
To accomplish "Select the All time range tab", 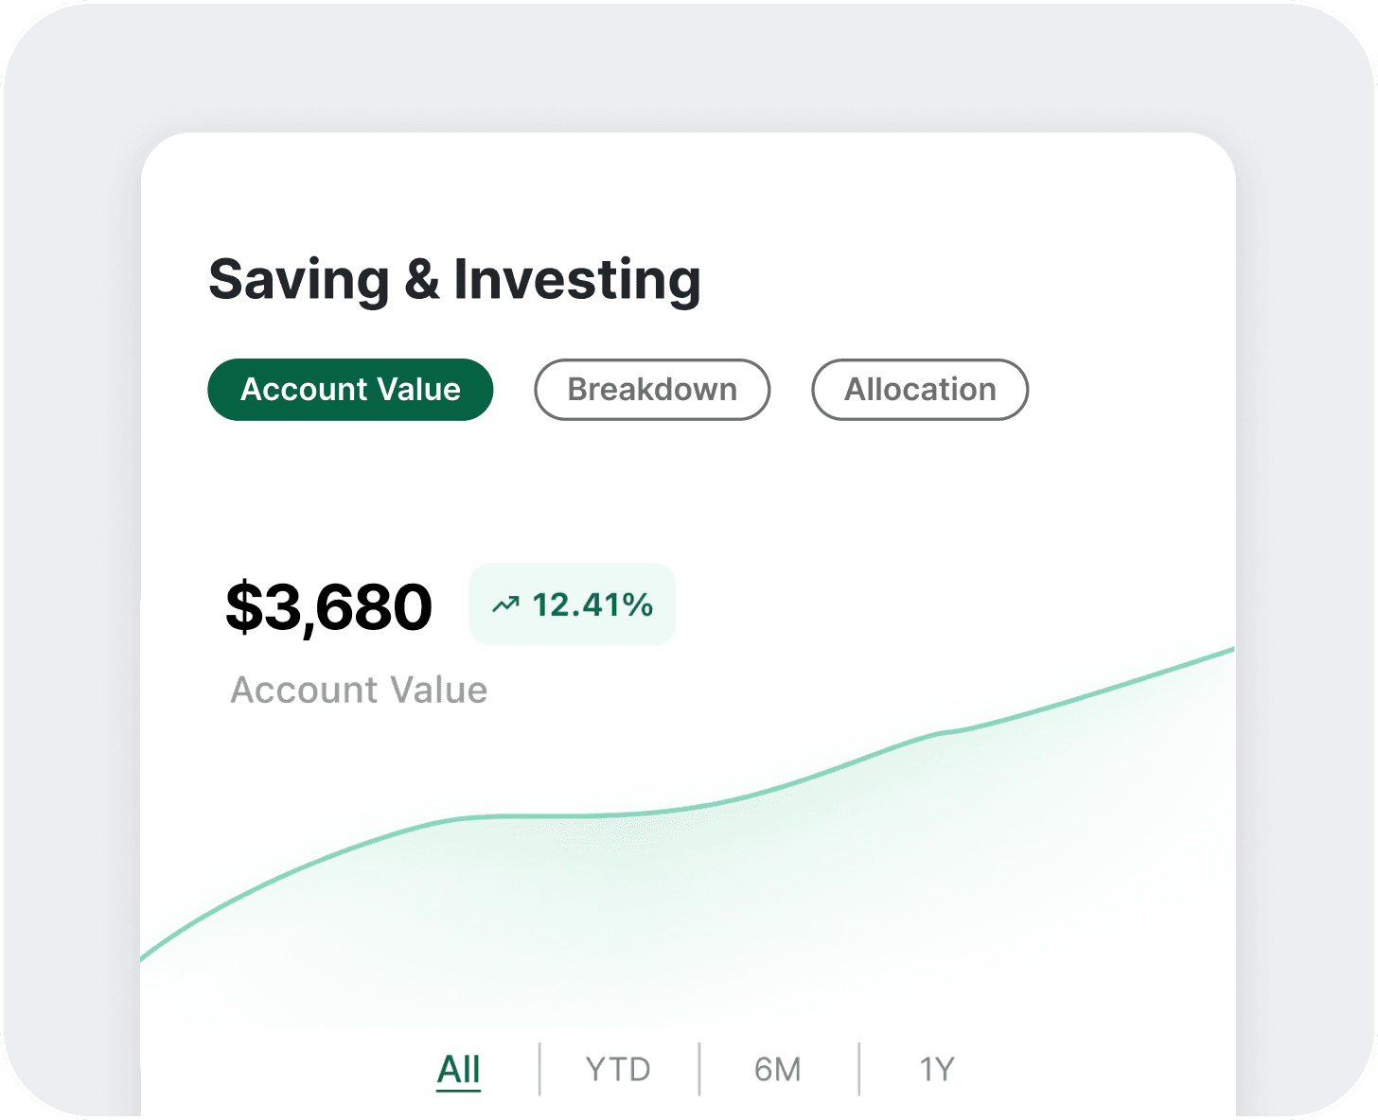I will click(459, 1069).
